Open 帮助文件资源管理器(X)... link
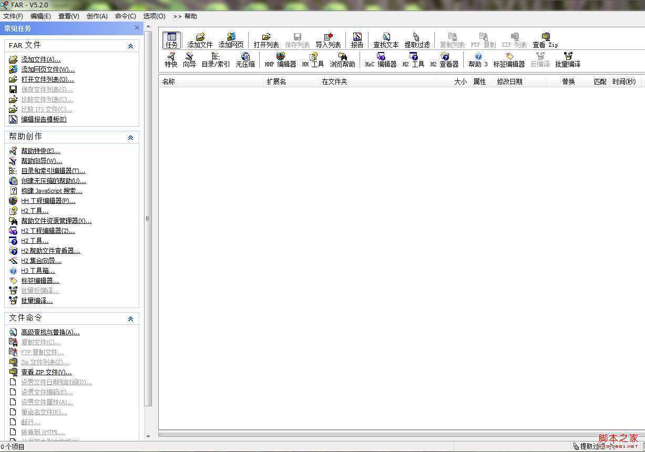This screenshot has height=452, width=645. click(56, 221)
